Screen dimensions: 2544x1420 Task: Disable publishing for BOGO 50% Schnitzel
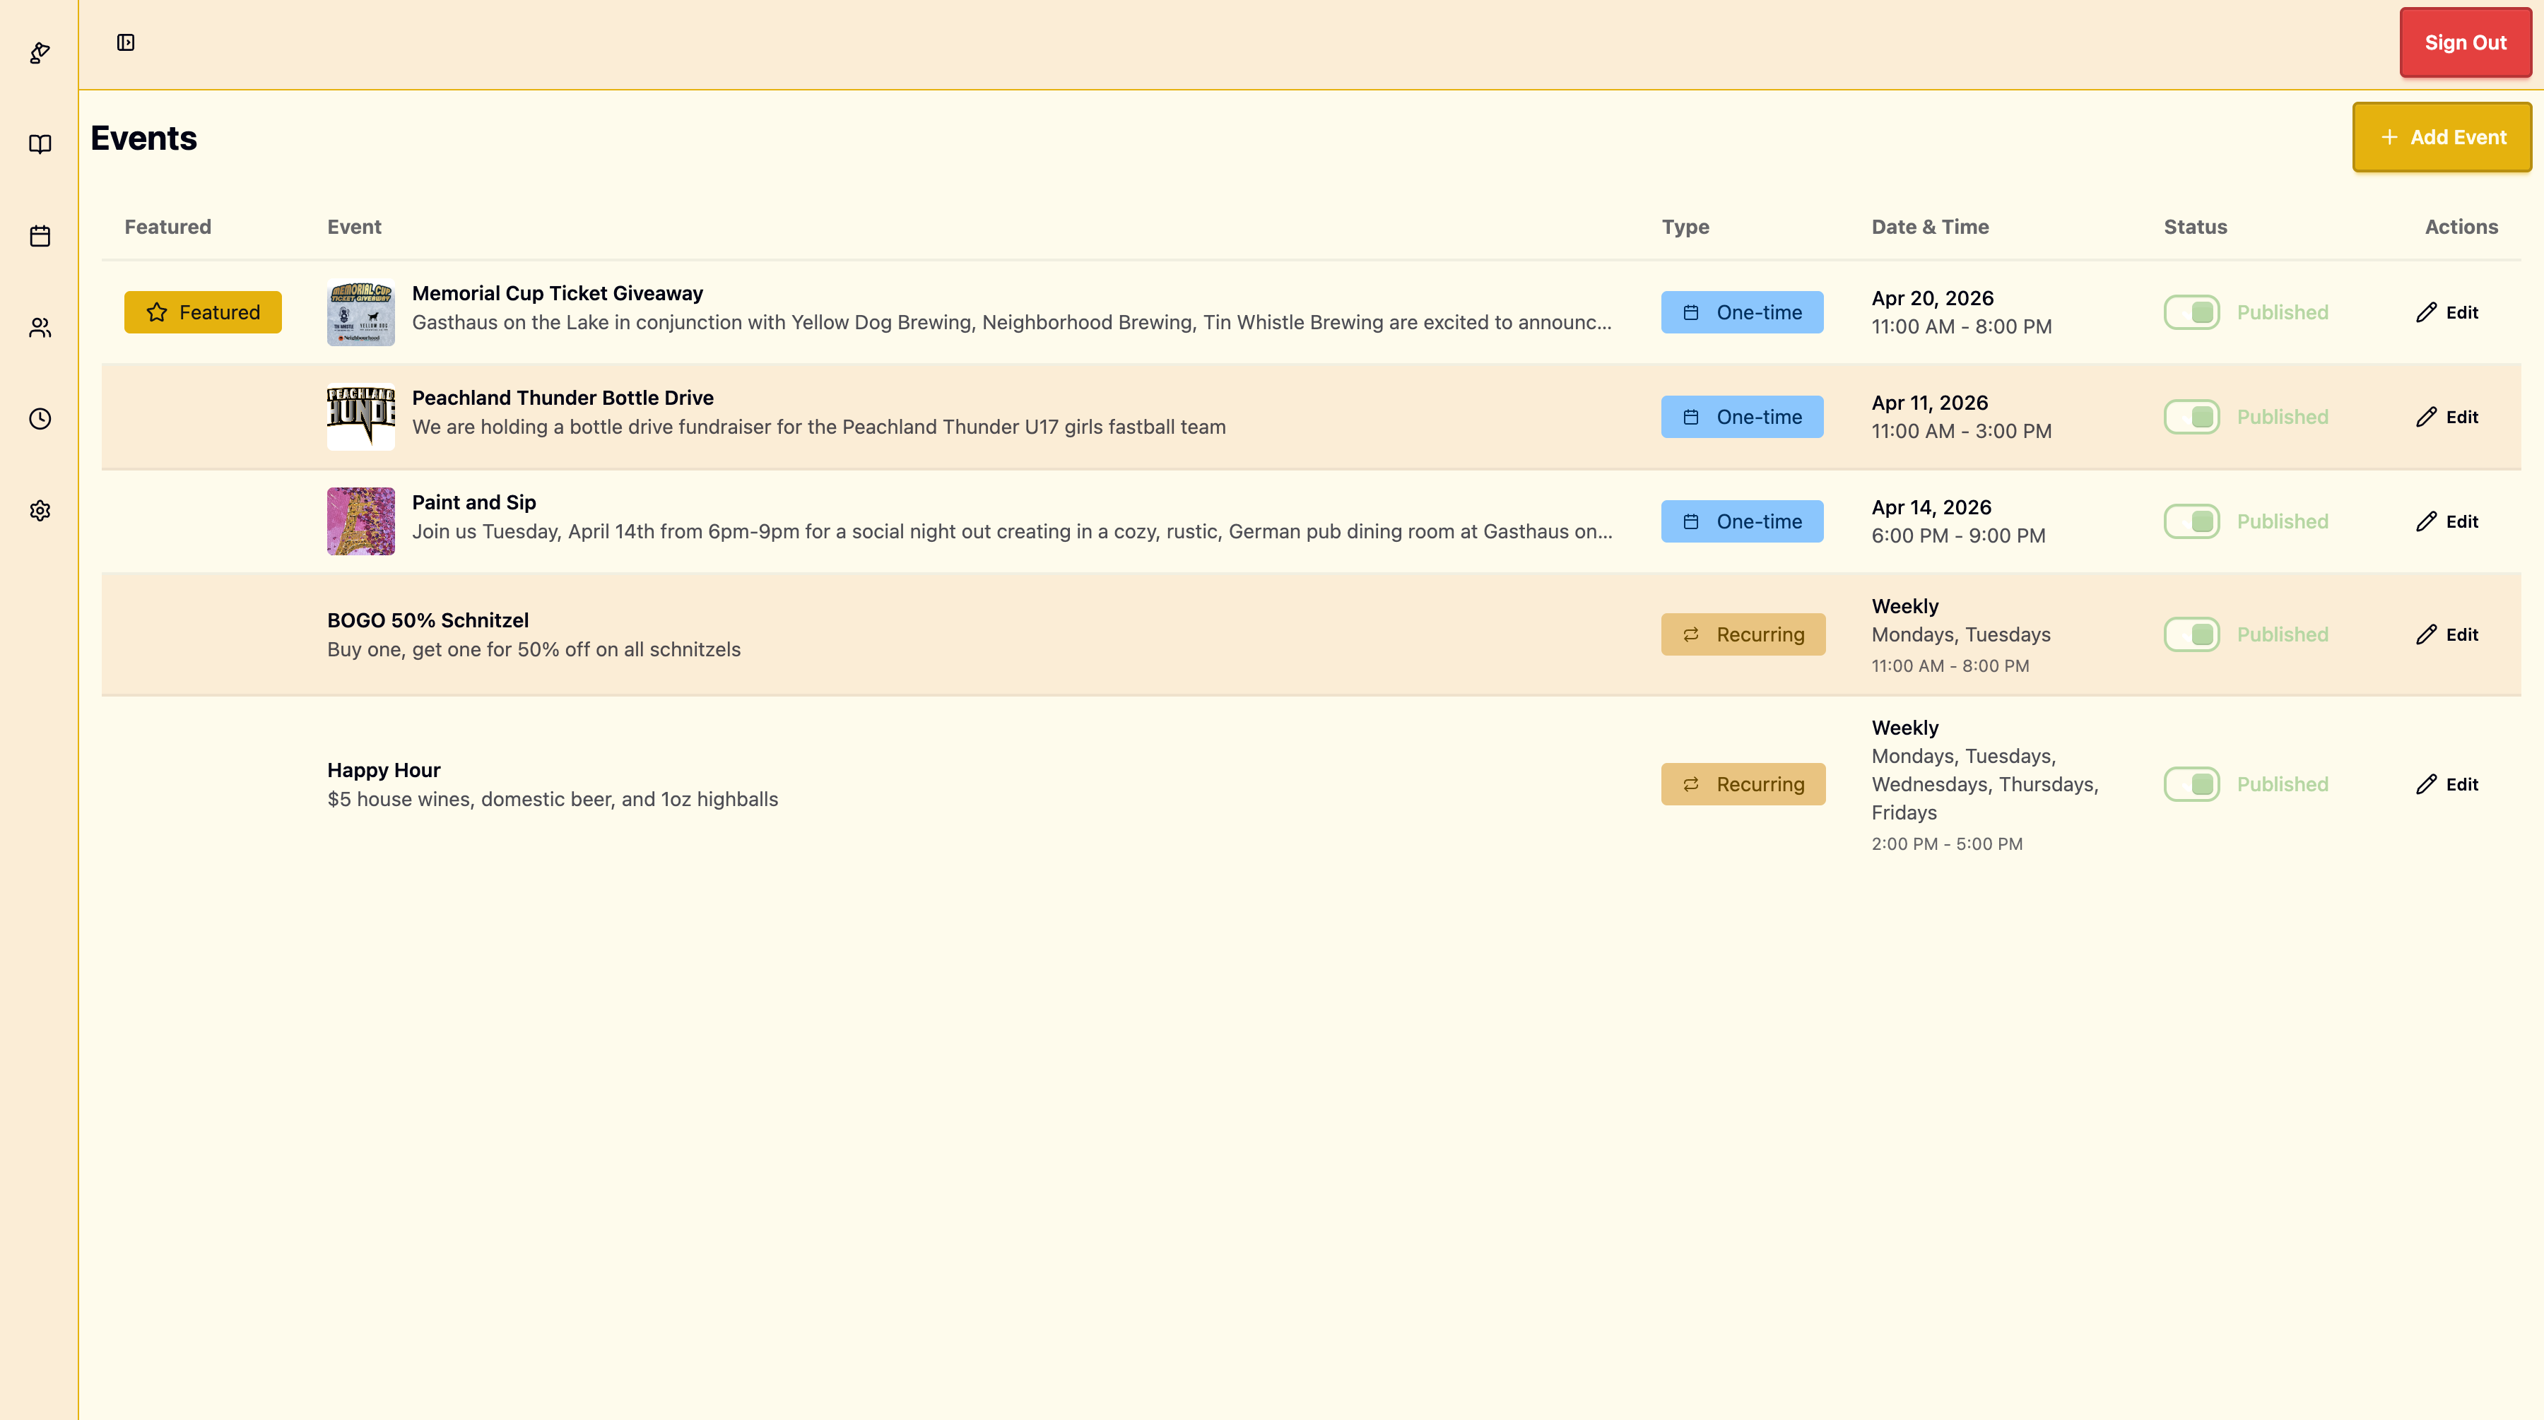pyautogui.click(x=2191, y=634)
